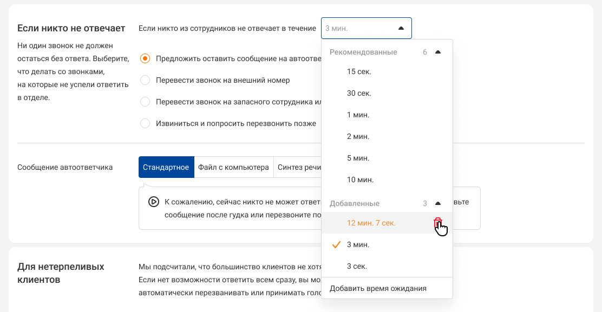602x312 pixels.
Task: Switch to 'Файл с компьютера' tab
Action: click(x=233, y=168)
